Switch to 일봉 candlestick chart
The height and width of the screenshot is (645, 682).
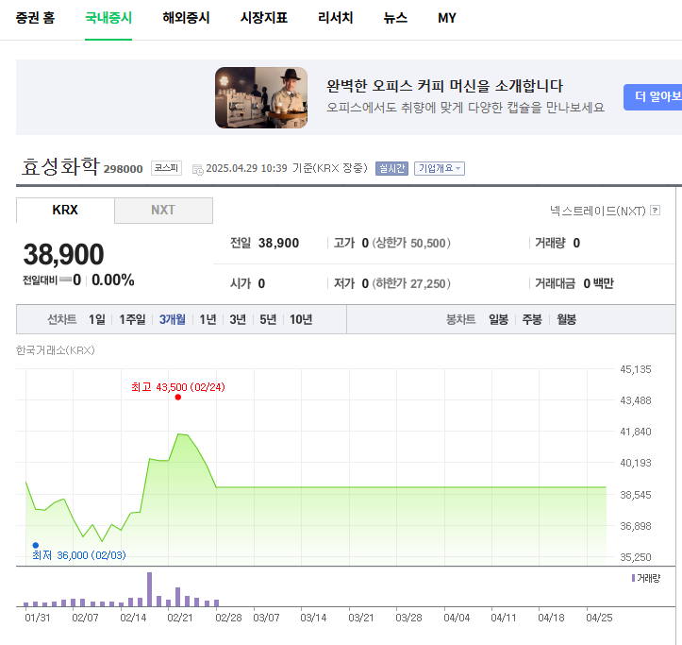(498, 320)
